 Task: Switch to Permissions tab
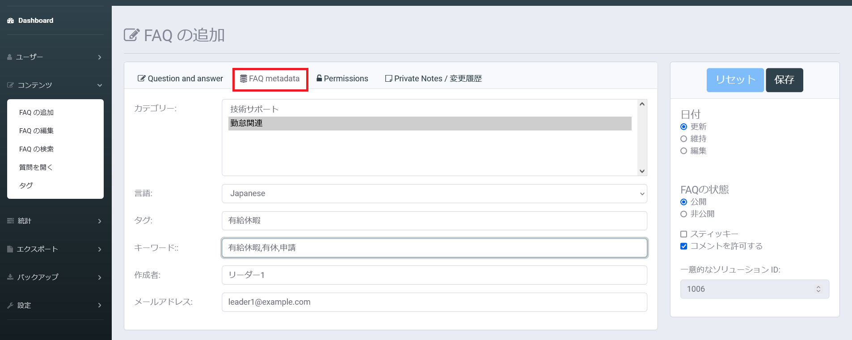click(342, 79)
